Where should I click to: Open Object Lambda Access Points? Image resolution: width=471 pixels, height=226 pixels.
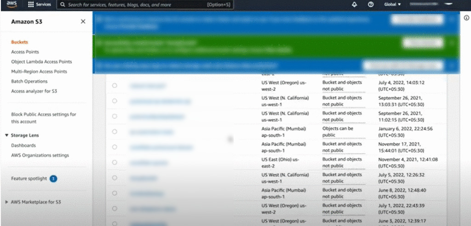click(41, 62)
